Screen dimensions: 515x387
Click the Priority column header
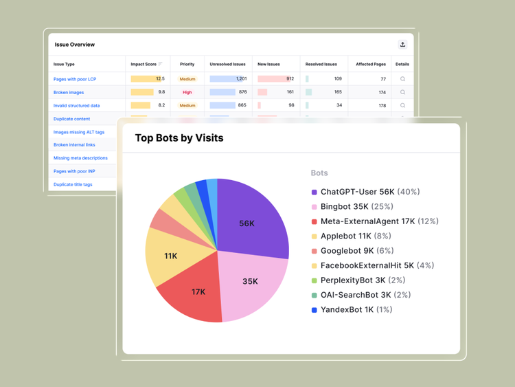pos(187,64)
